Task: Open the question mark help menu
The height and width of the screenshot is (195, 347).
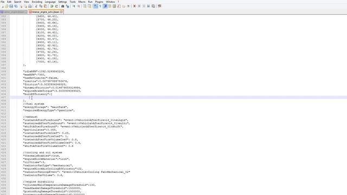Action: point(118,2)
